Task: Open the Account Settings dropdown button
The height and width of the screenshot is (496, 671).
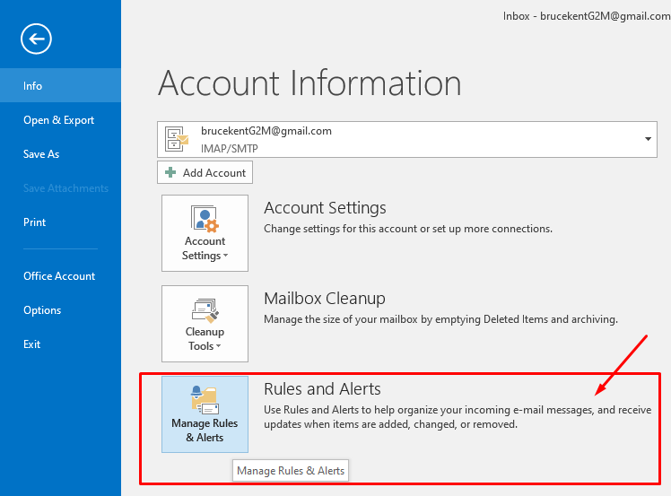Action: pyautogui.click(x=205, y=233)
